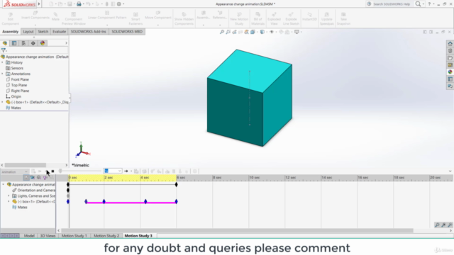Image resolution: width=454 pixels, height=255 pixels.
Task: Open the PropertyManager tab icon
Action: click(x=14, y=43)
